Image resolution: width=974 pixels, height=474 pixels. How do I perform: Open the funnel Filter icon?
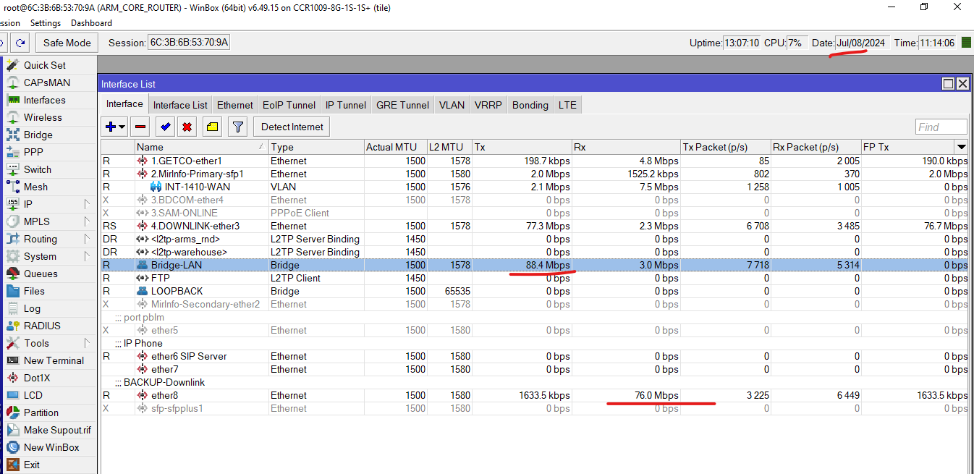[x=237, y=127]
